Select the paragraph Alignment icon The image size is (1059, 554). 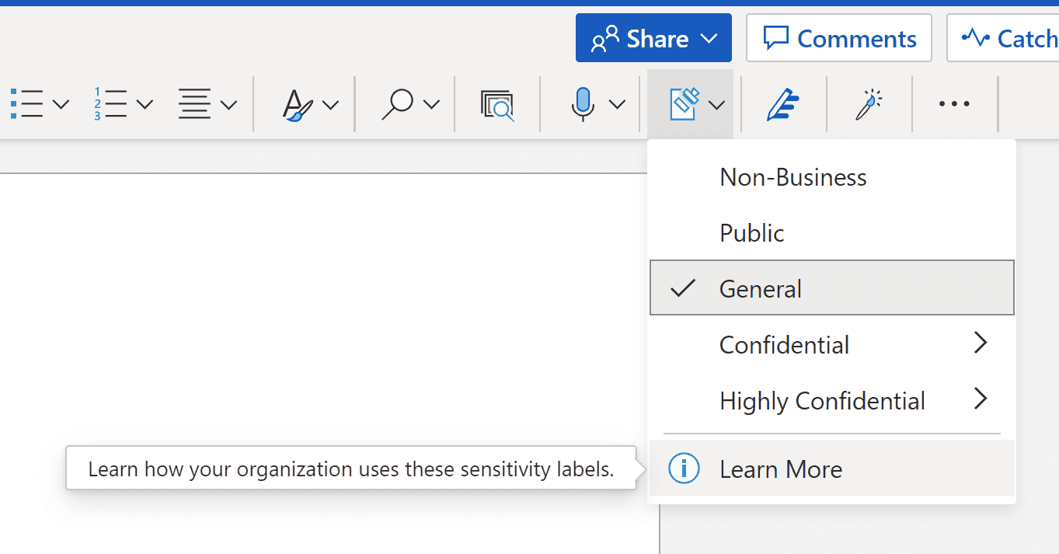tap(194, 103)
